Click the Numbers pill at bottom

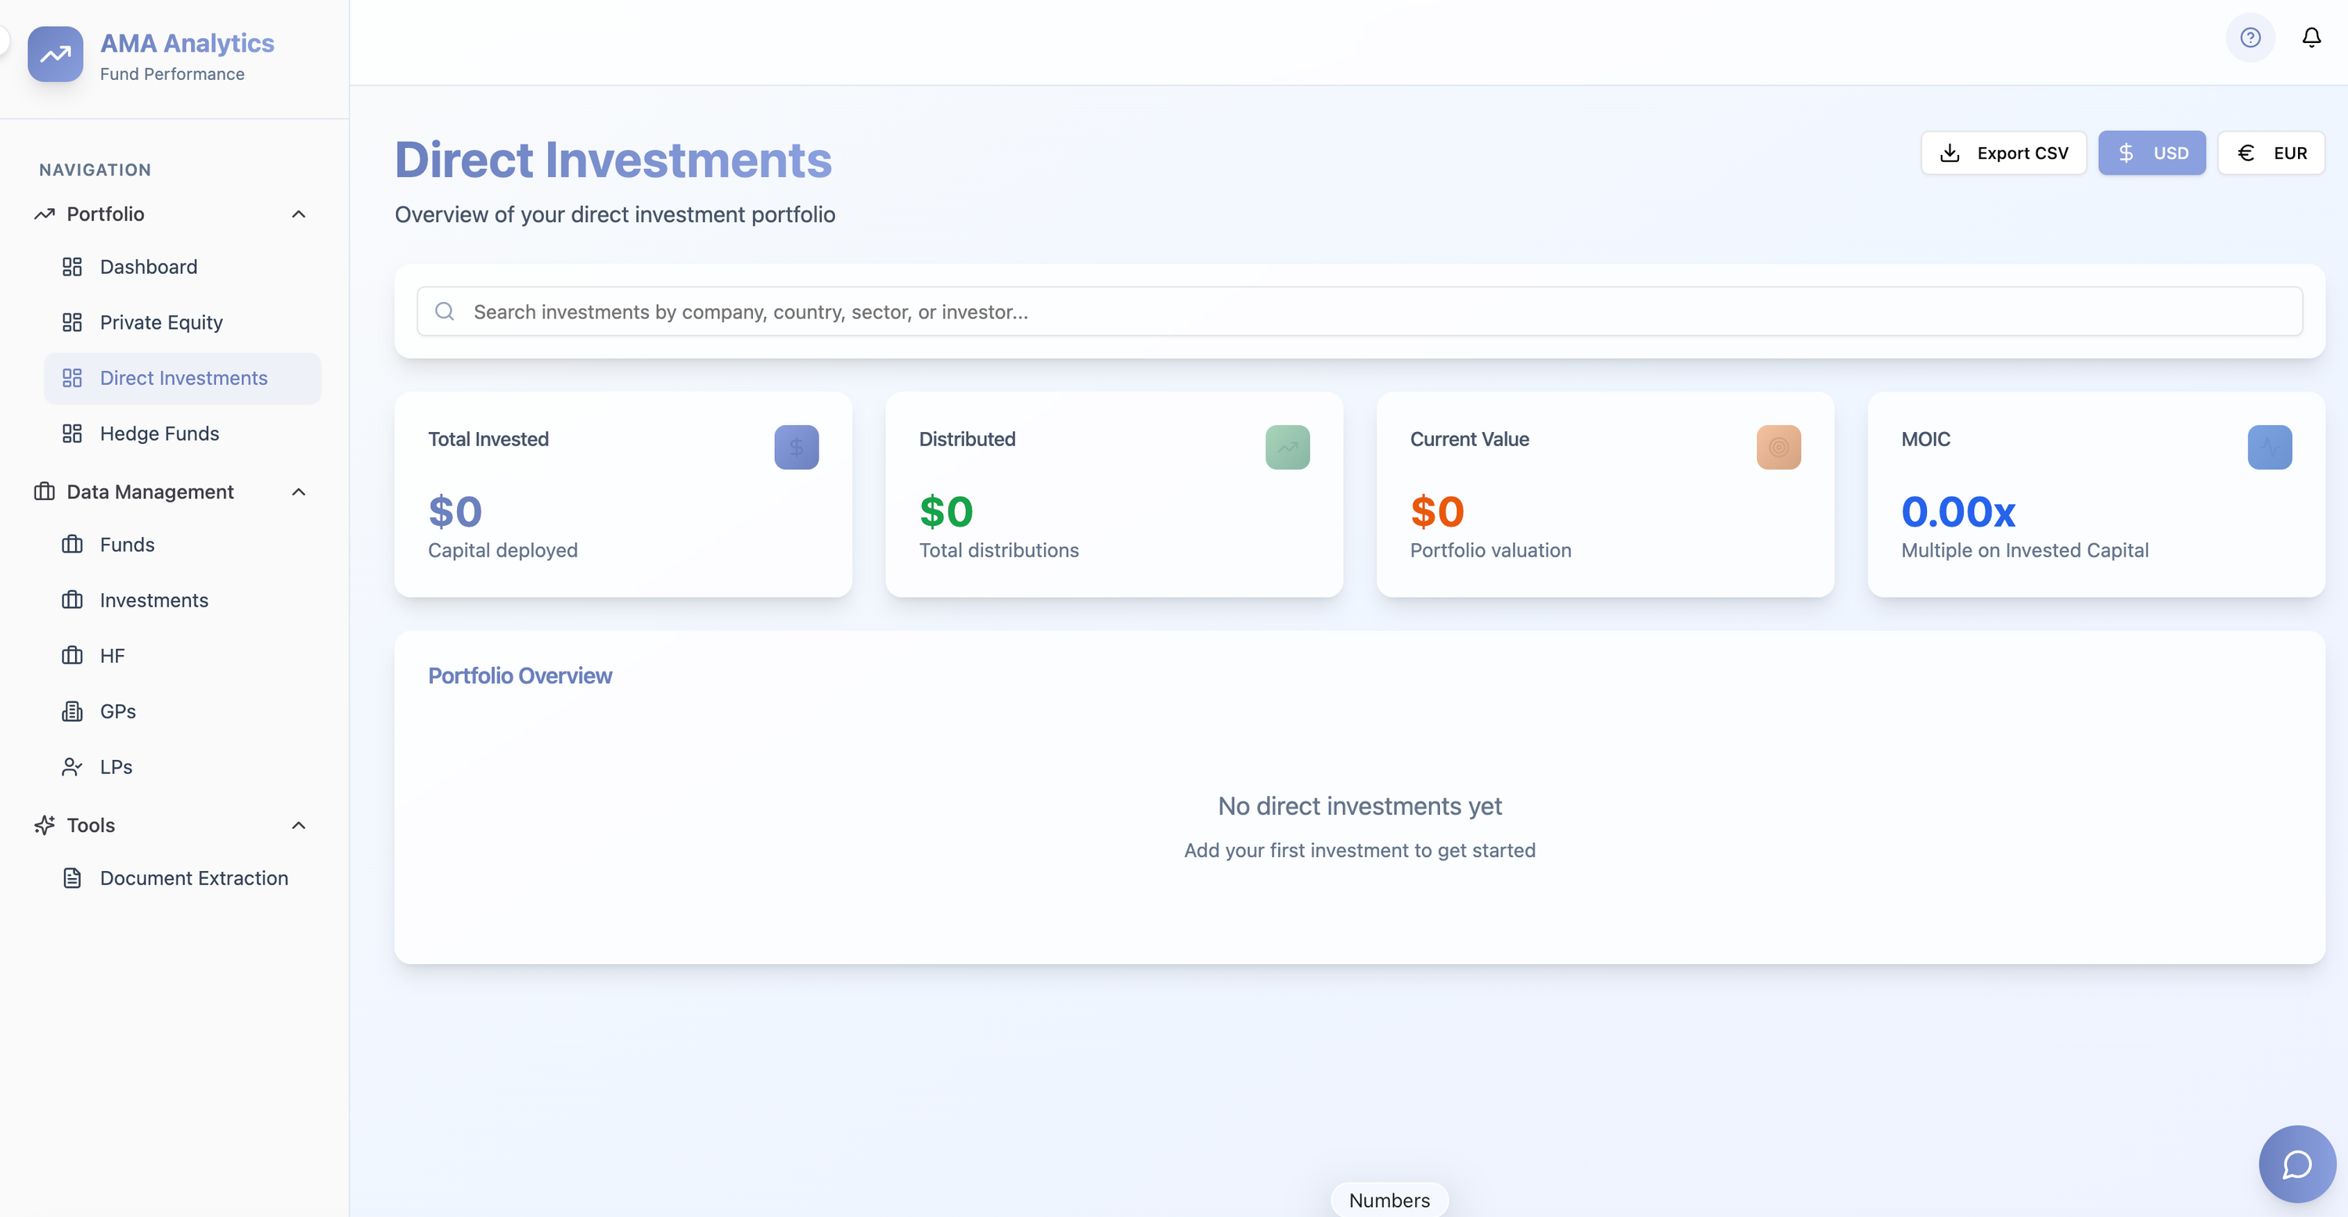pyautogui.click(x=1389, y=1201)
